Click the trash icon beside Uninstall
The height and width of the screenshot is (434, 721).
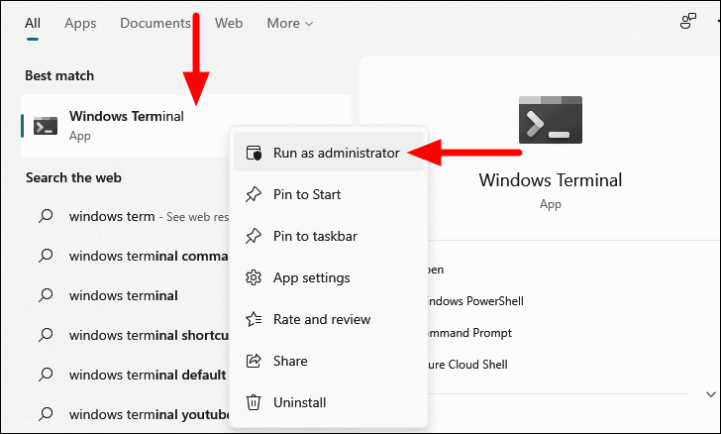coord(254,402)
